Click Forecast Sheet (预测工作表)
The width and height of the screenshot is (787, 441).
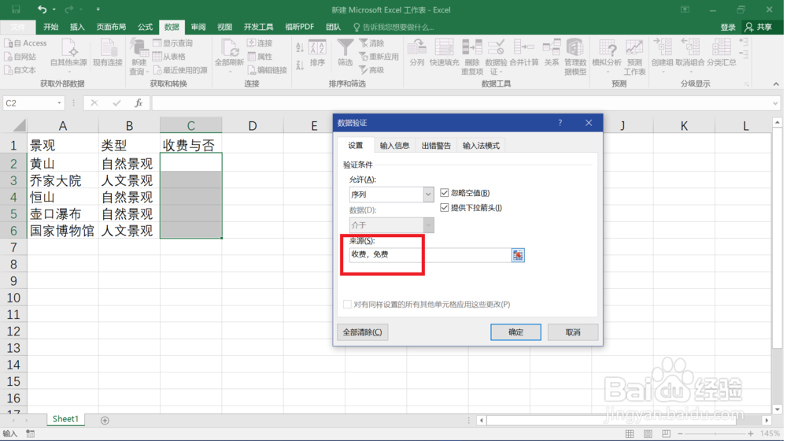[634, 57]
